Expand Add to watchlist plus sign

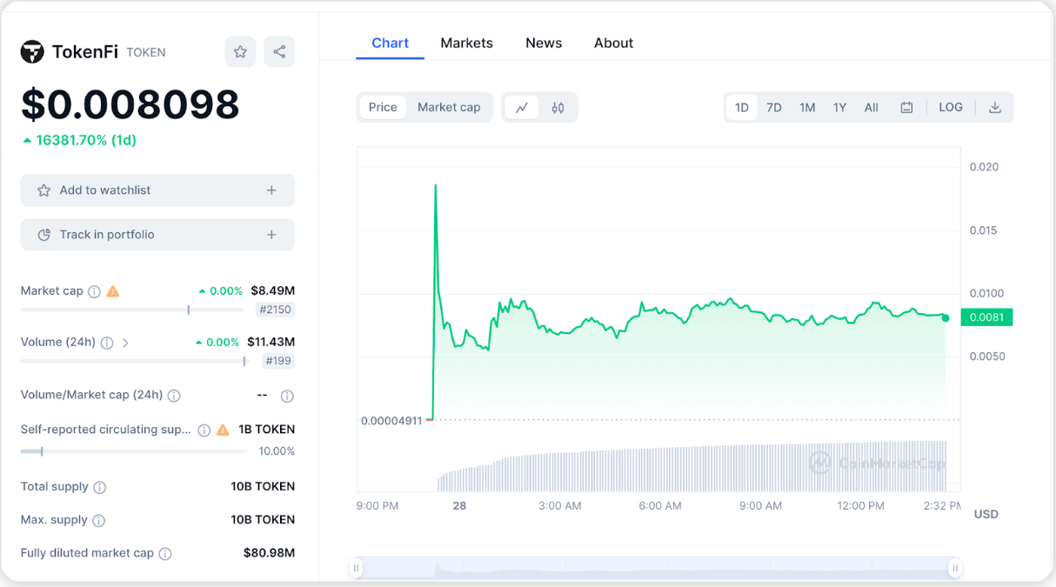[271, 190]
